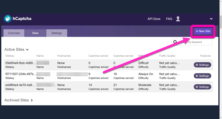Click Not yet calcu… in Difficult row

[169, 63]
